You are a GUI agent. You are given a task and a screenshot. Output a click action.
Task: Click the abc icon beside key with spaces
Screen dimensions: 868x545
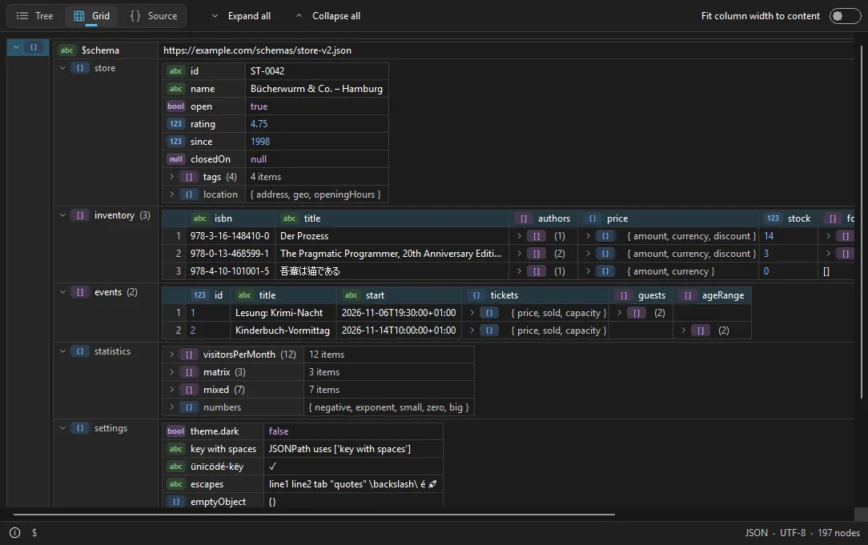[x=176, y=449]
